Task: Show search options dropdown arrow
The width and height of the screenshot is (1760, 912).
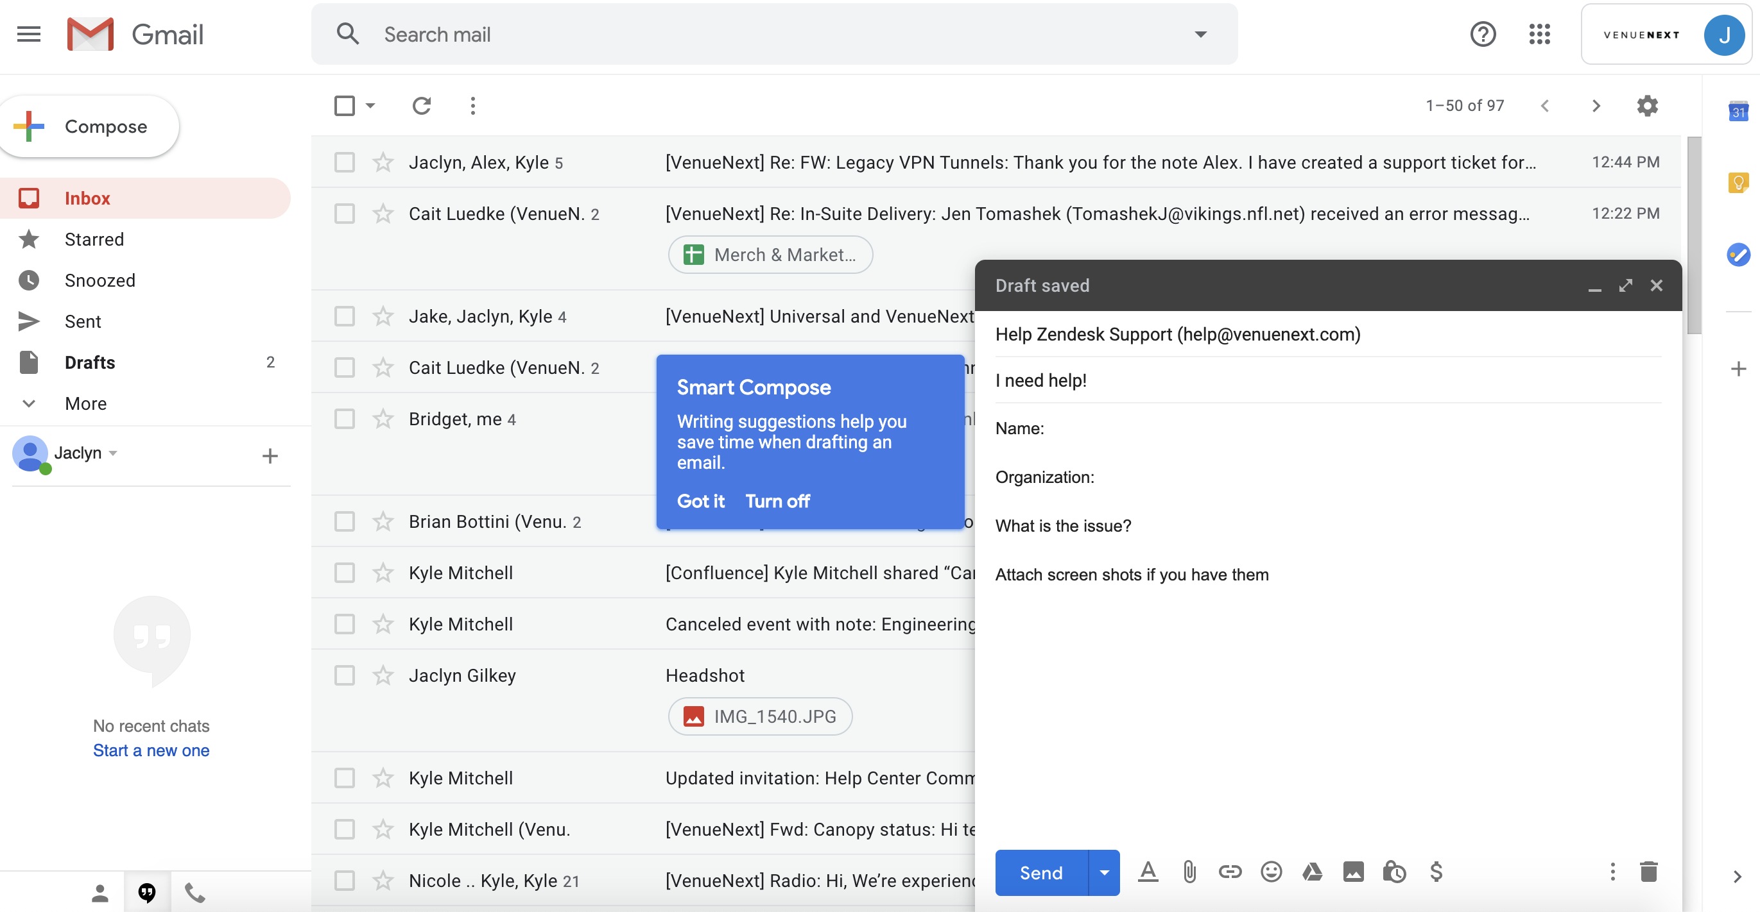Action: tap(1200, 34)
